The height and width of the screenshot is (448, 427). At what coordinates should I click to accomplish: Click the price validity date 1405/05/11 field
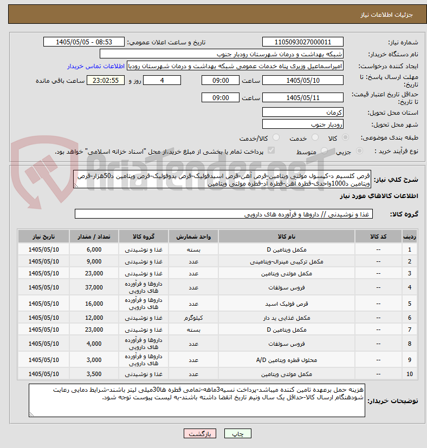pos(303,98)
